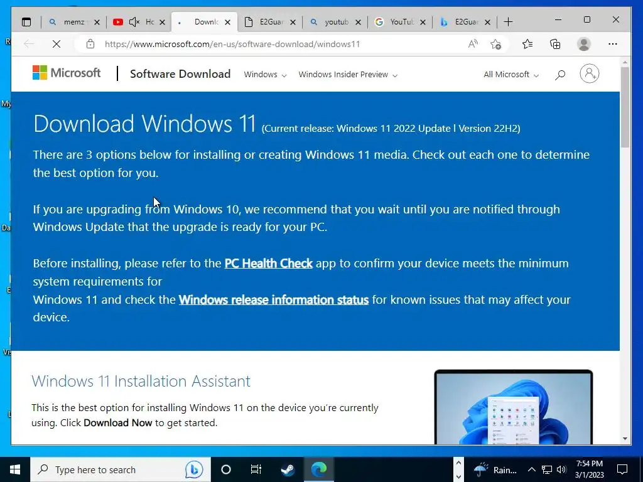Open a new tab with plus button
The image size is (643, 482).
coord(508,22)
